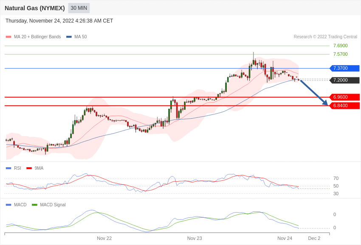This screenshot has height=245, width=361.
Task: Click the 7.6900 resistance level label
Action: pyautogui.click(x=340, y=46)
